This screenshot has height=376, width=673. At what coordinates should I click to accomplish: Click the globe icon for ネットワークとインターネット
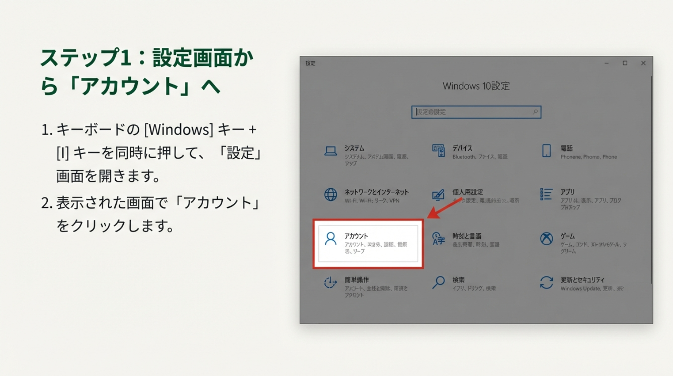(x=331, y=195)
